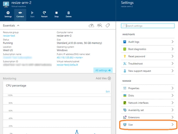Expand the Extensions chevron
This screenshot has height=134, width=178.
172,117
